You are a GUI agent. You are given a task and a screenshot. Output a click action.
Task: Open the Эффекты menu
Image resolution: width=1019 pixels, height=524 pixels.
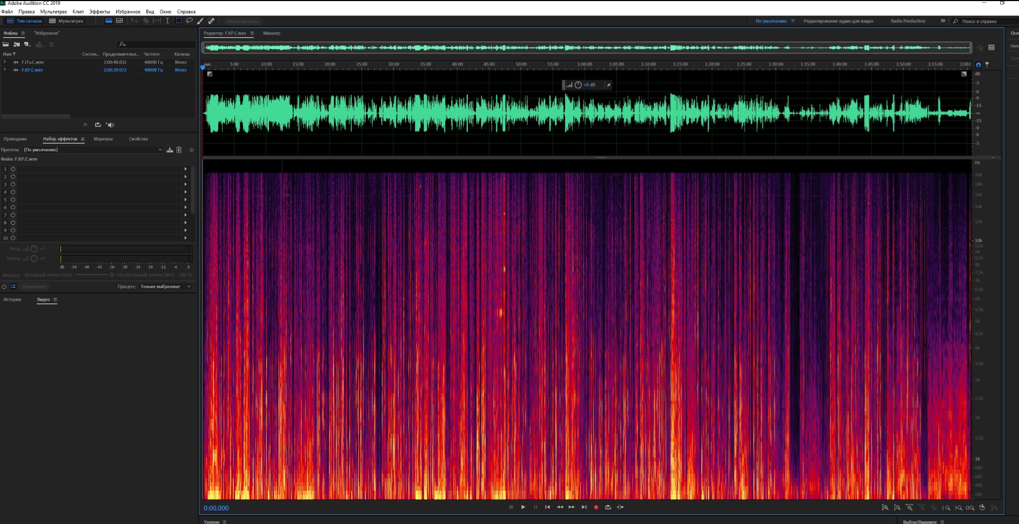pos(99,12)
